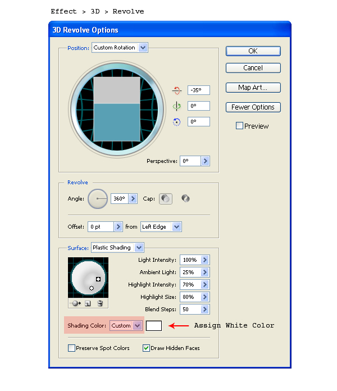Open the Blend Steps arrow
Image resolution: width=337 pixels, height=391 pixels.
205,310
